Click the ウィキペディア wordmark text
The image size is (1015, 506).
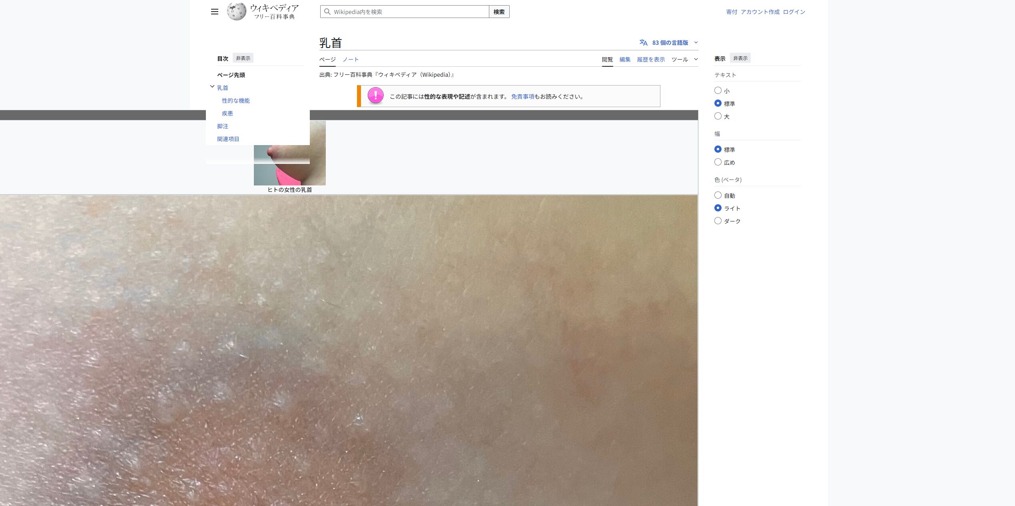pyautogui.click(x=274, y=8)
